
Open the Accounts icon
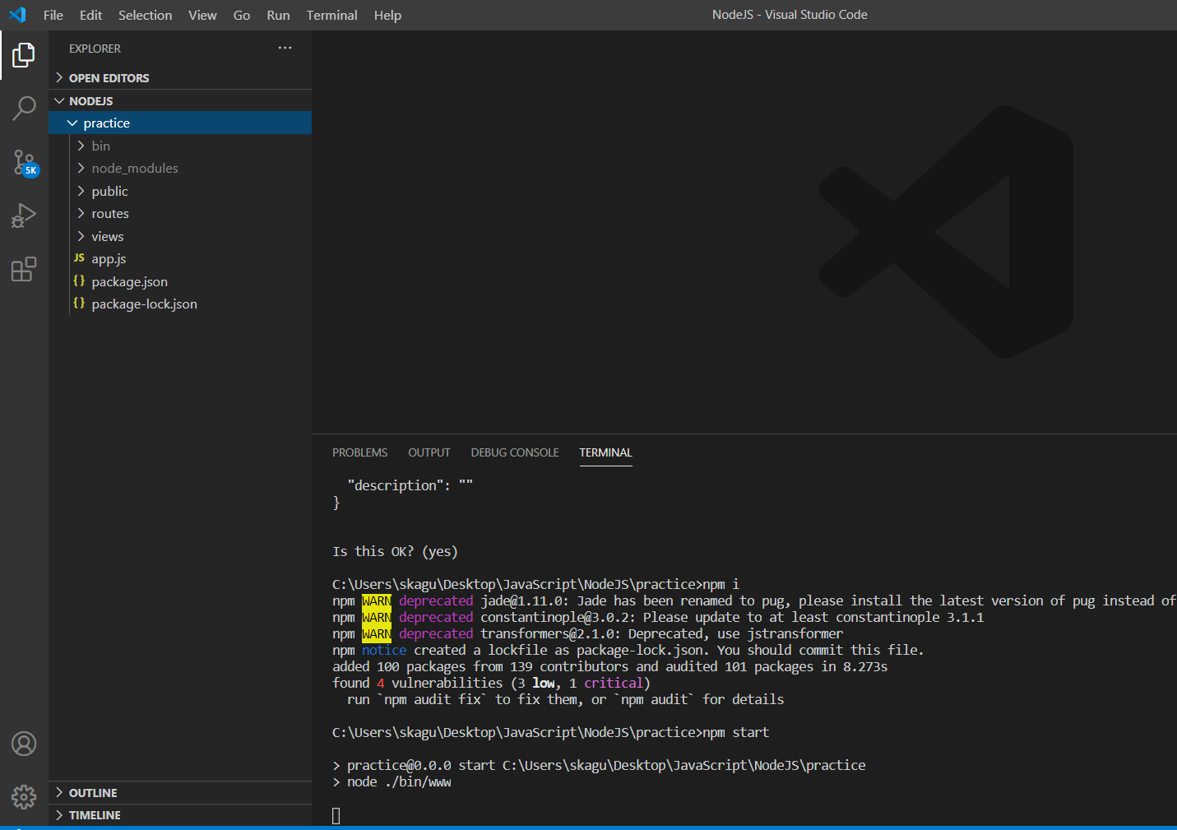coord(24,744)
